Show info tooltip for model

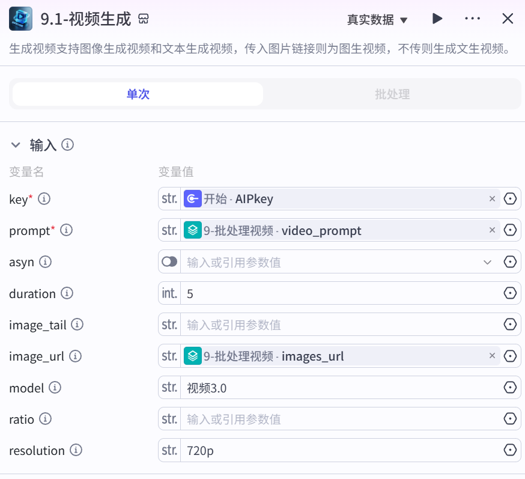55,388
